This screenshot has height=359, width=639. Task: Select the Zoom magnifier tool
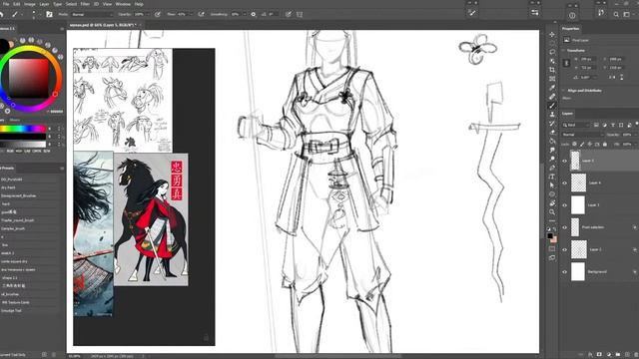tap(552, 212)
